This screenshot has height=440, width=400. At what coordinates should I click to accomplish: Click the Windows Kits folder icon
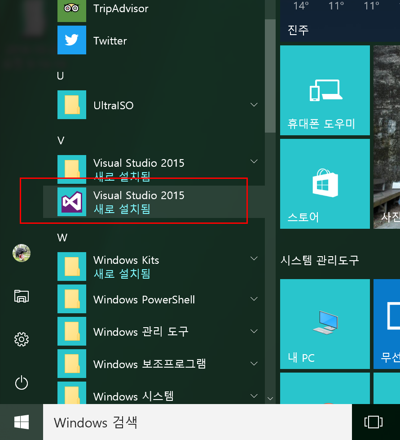[x=72, y=267]
